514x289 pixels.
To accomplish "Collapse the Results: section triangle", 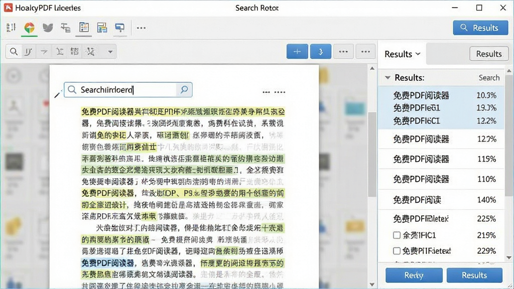I will click(388, 78).
